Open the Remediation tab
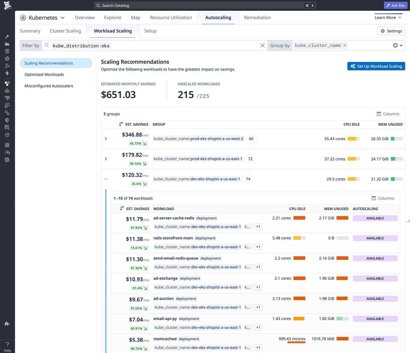This screenshot has height=353, width=410. point(257,18)
